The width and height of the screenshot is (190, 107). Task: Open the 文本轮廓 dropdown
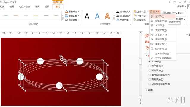pyautogui.click(x=123, y=16)
